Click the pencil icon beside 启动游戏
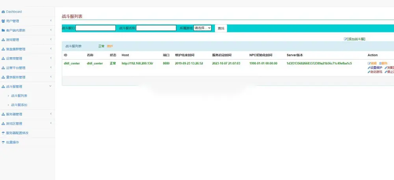394x180 pixels. point(369,72)
